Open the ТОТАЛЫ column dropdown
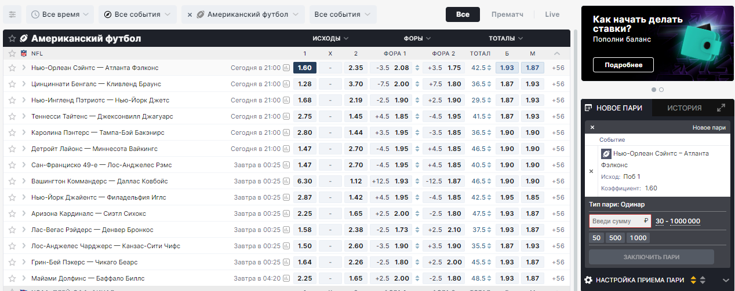The image size is (735, 291). (506, 39)
